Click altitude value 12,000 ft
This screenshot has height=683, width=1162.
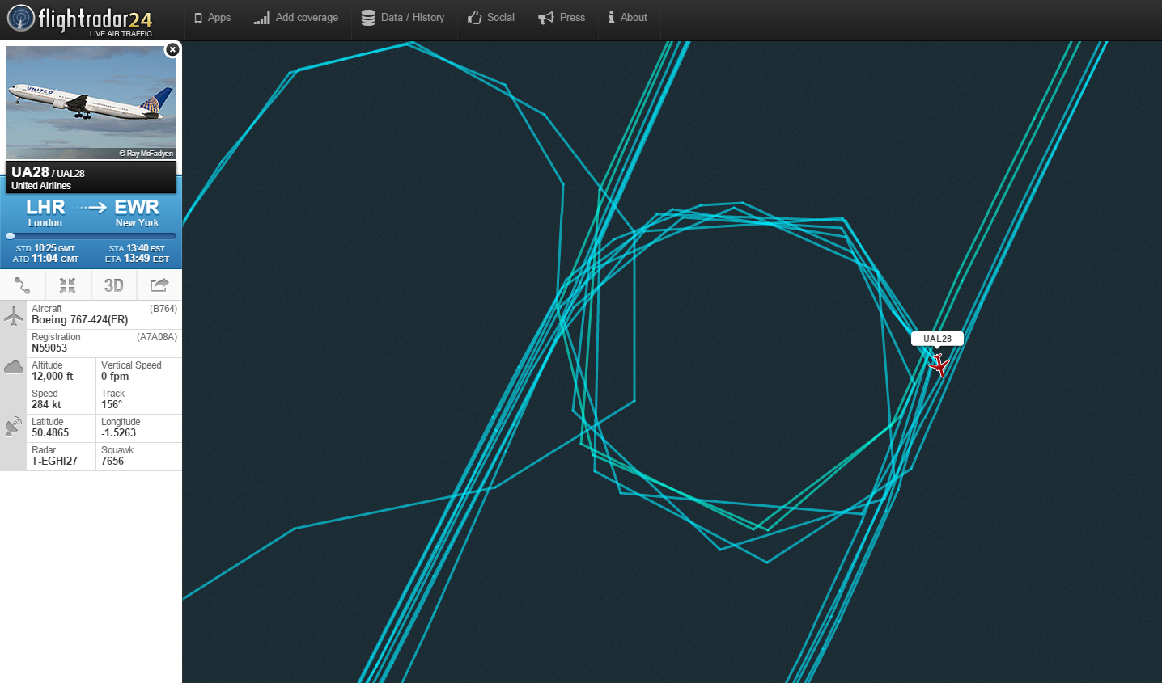(x=53, y=377)
